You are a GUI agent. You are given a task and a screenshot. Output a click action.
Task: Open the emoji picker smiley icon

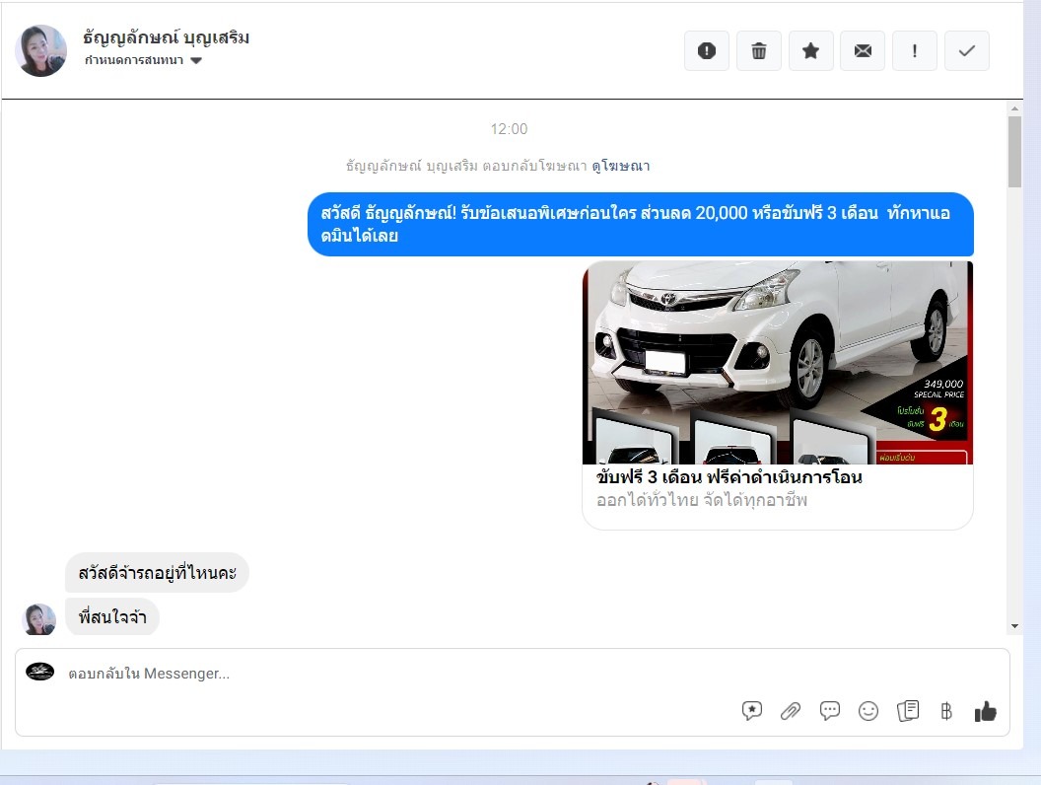coord(867,711)
